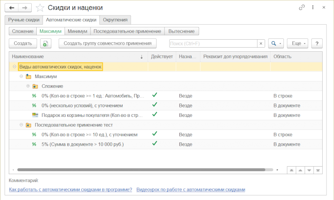Click the back navigation arrow

[x=12, y=8]
